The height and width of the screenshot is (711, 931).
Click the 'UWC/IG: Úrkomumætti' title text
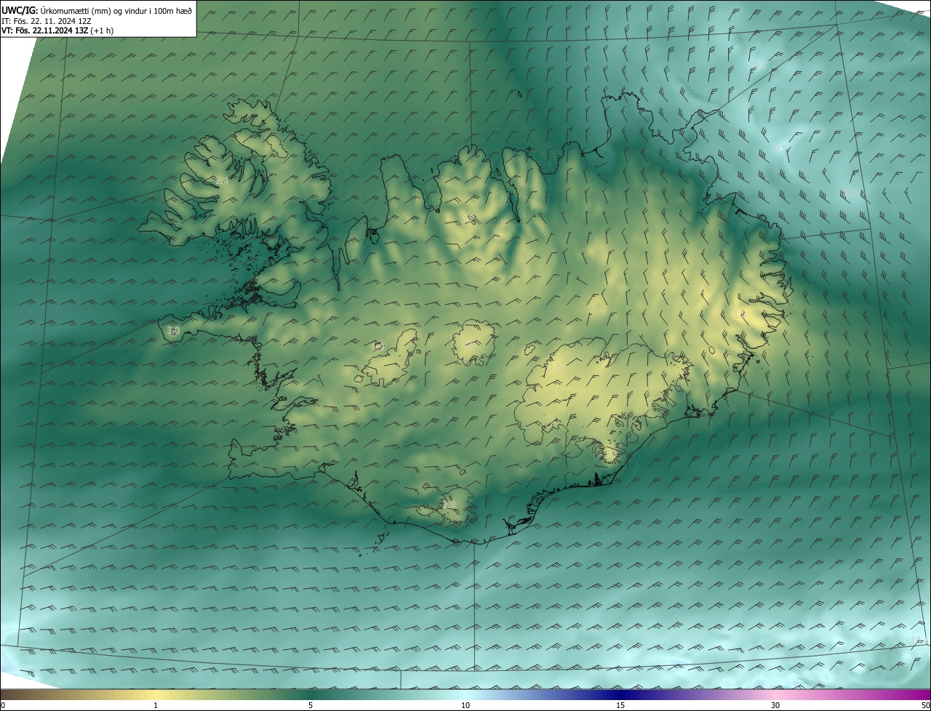point(97,9)
